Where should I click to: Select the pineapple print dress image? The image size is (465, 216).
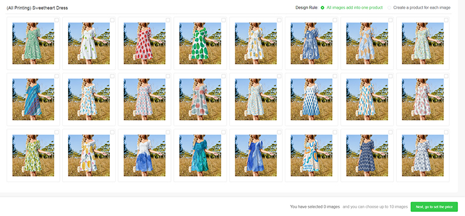click(256, 44)
